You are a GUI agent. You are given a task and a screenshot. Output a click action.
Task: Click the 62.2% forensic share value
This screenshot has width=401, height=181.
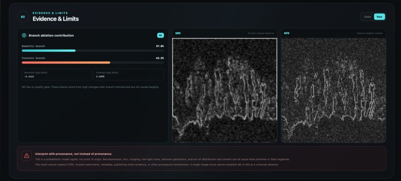pyautogui.click(x=160, y=58)
